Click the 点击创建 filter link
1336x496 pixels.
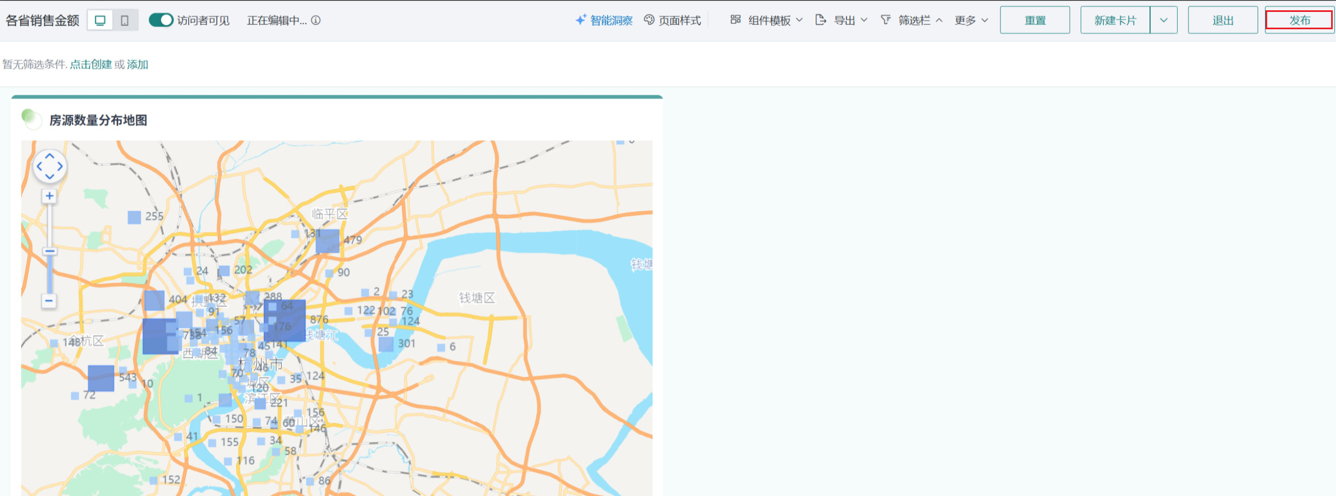point(91,64)
